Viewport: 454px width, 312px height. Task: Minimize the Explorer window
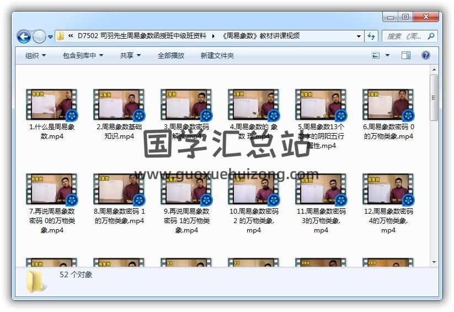(391, 17)
